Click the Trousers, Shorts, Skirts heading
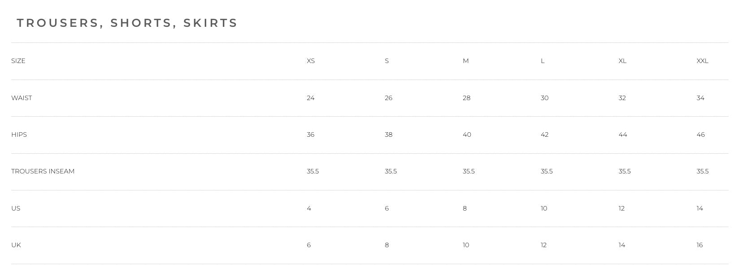Viewport: 746px width, 270px height. pos(127,23)
